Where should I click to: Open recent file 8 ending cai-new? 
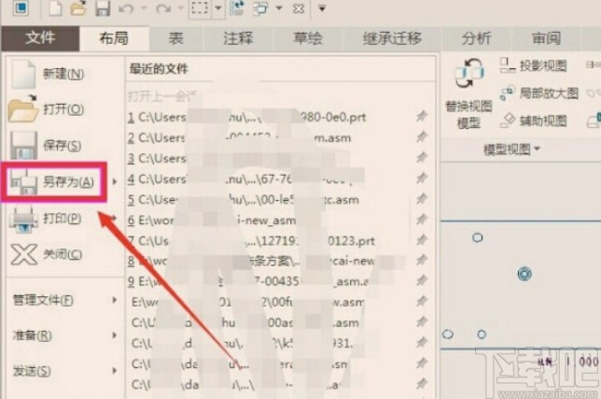pos(251,262)
